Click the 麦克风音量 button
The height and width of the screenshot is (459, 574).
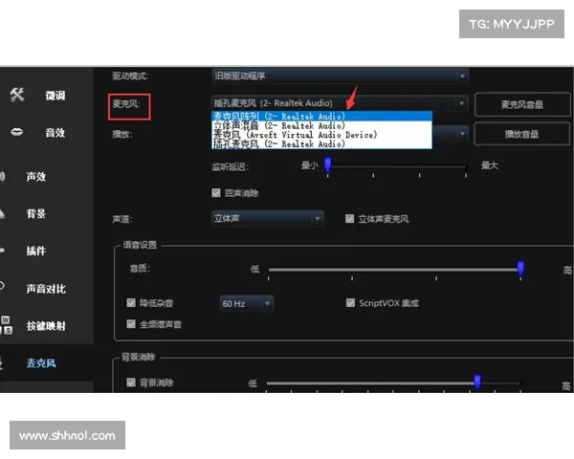tap(522, 104)
